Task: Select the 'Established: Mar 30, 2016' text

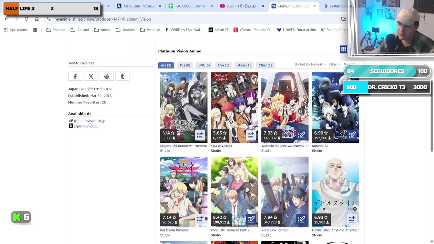Action: click(x=90, y=96)
